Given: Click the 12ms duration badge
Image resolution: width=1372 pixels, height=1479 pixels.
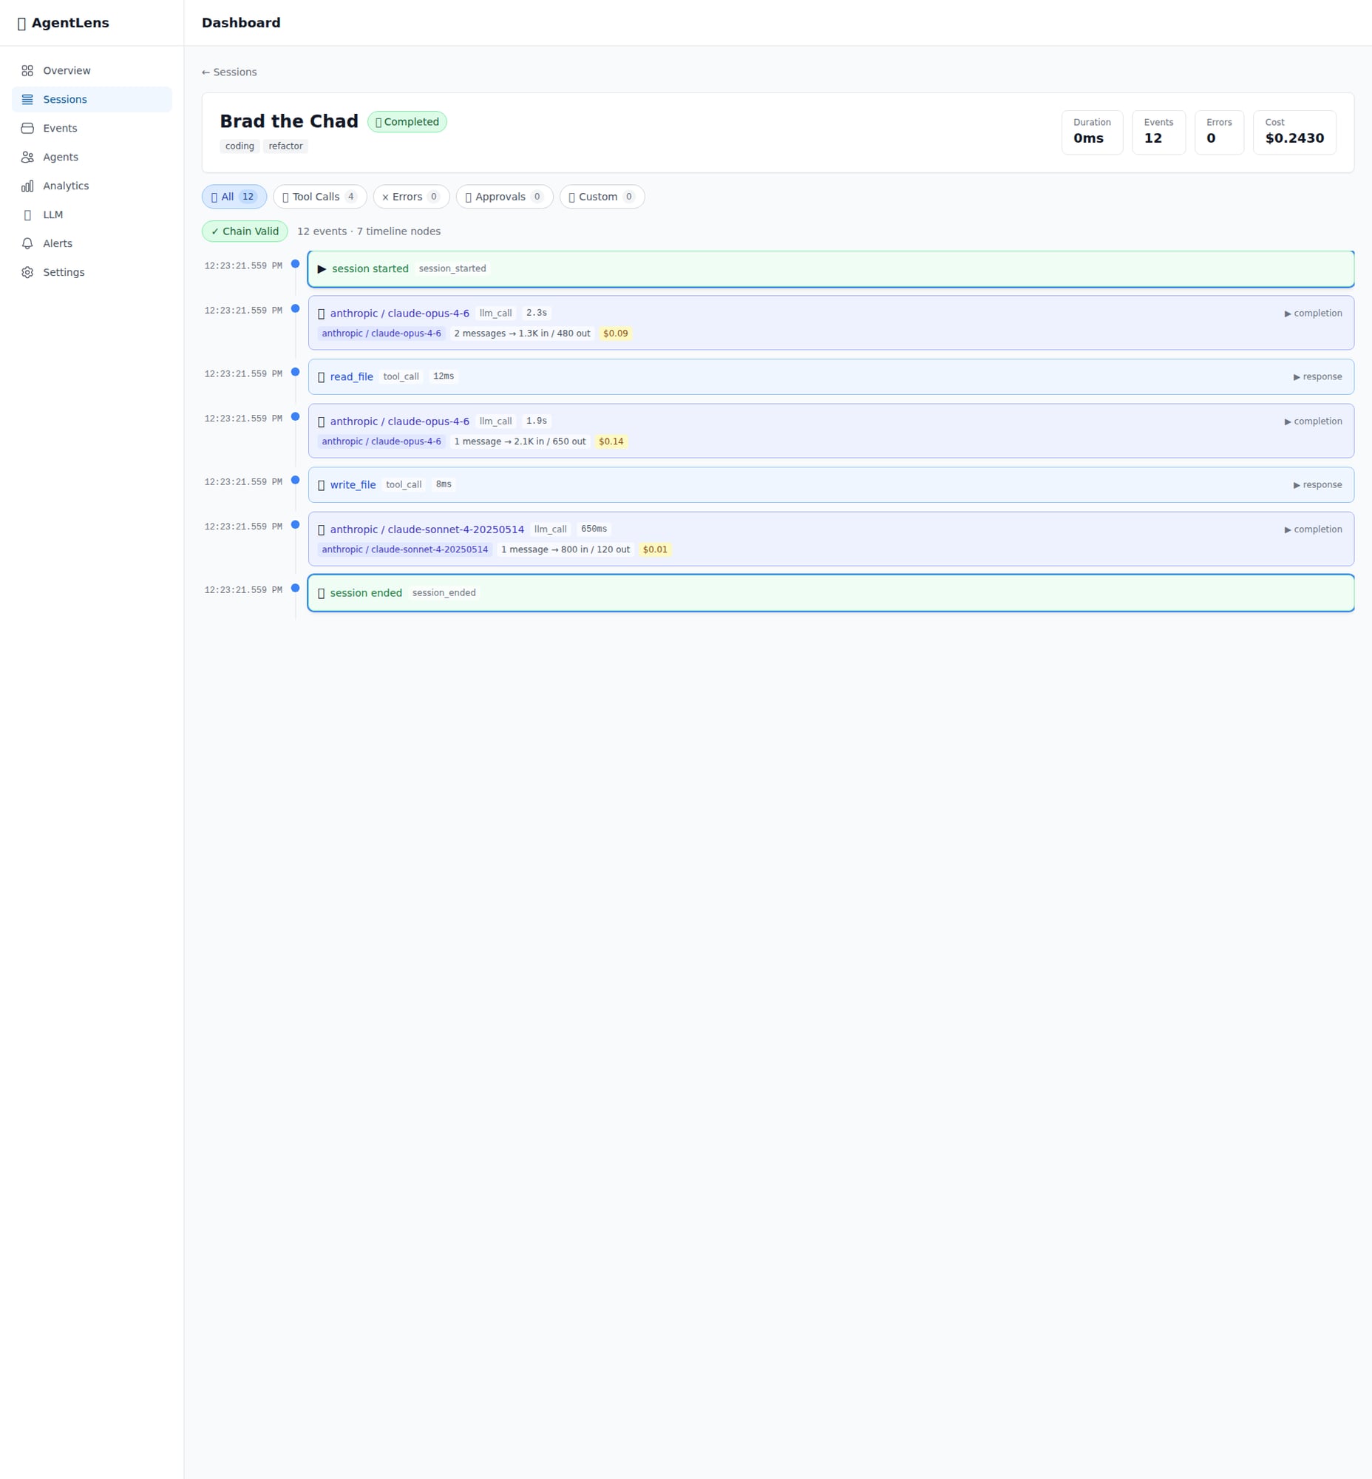Looking at the screenshot, I should pos(444,376).
